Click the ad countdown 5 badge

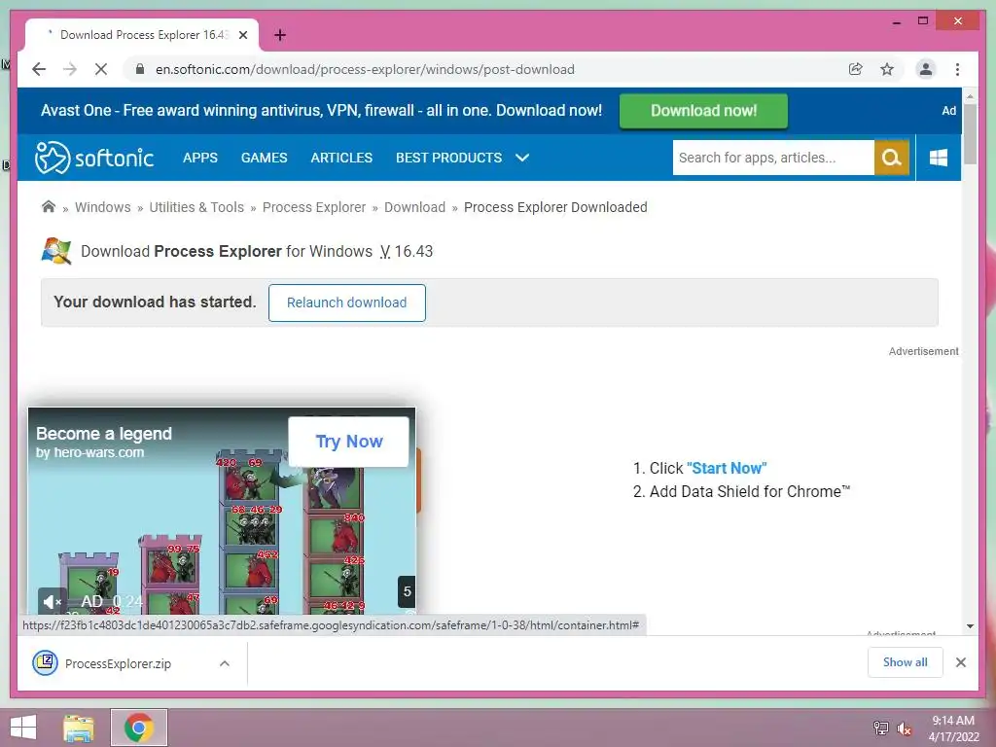point(407,591)
